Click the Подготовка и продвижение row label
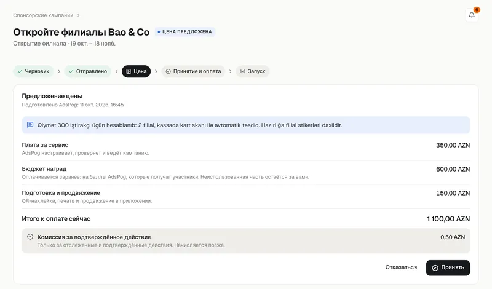Viewport: 492px width, 289px height. pos(61,192)
